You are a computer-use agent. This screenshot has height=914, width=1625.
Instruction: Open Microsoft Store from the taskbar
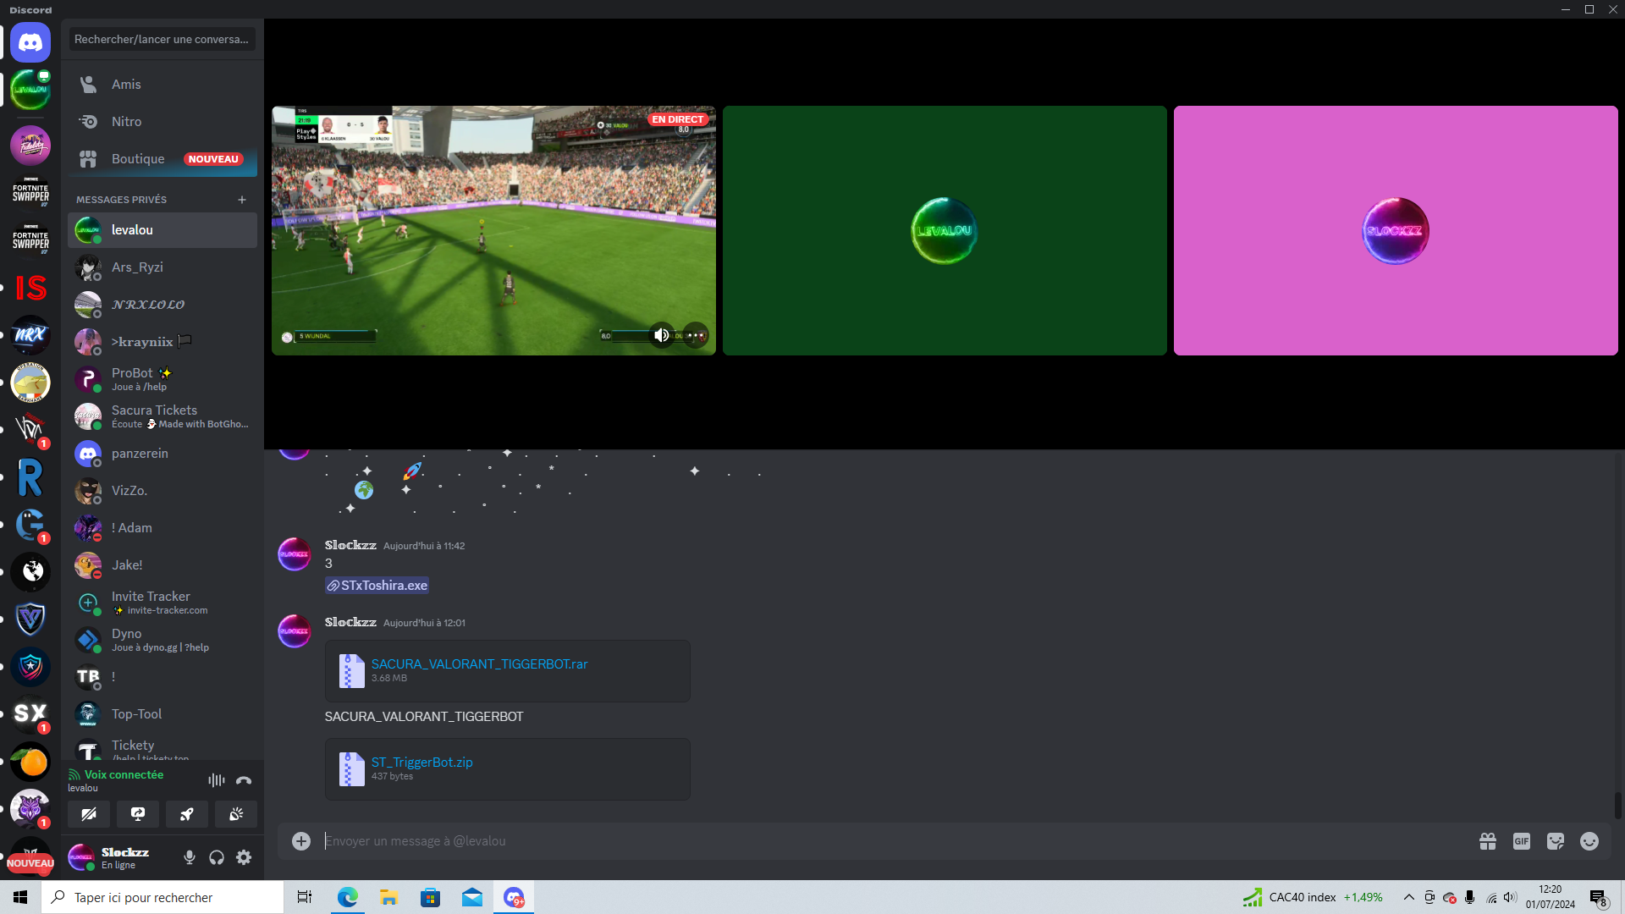click(431, 897)
